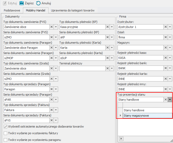Enable Twórz wydanie po wystawieniu faktury
Image resolution: width=173 pixels, height=143 pixels.
pyautogui.click(x=5, y=133)
